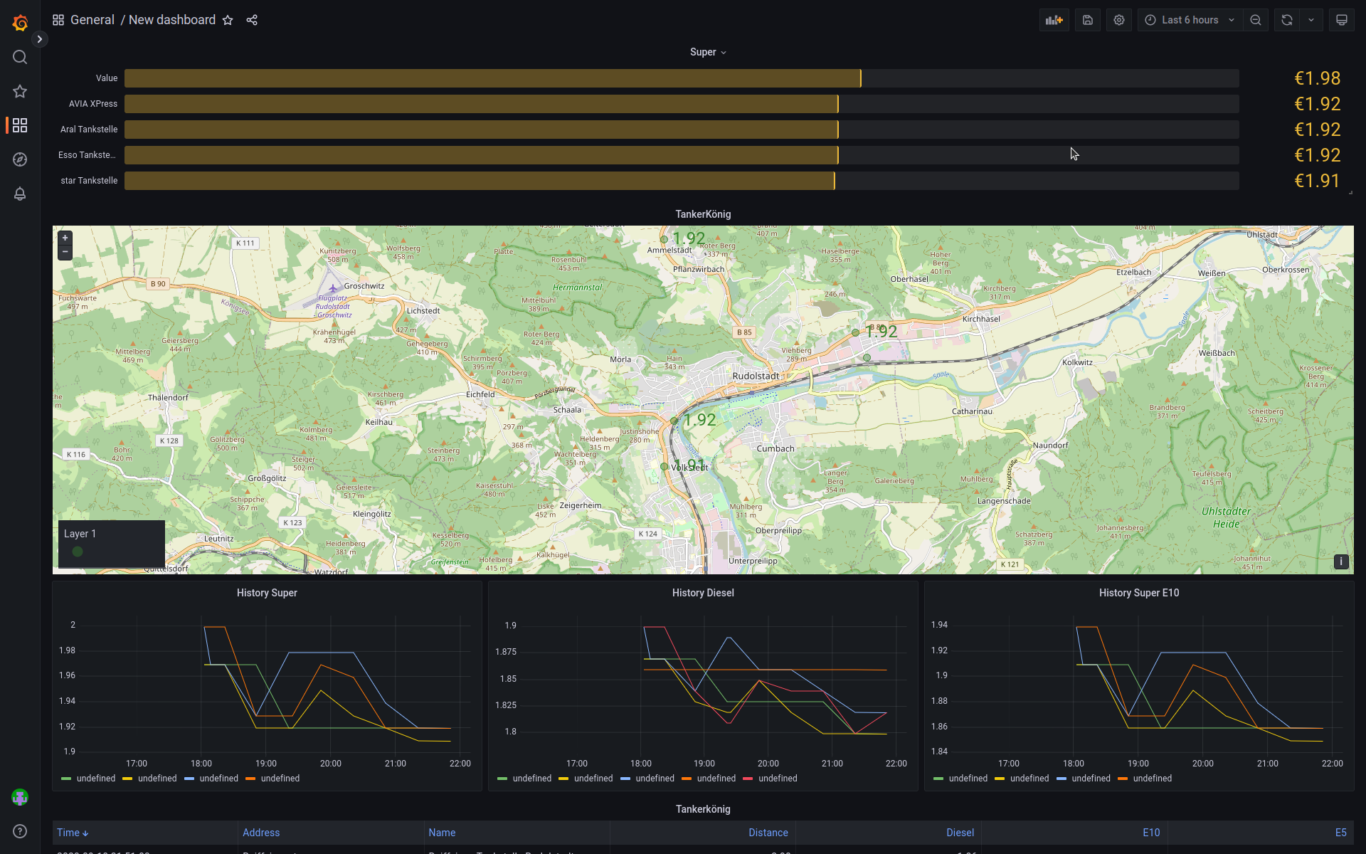Open the Super panel title menu

tap(708, 52)
